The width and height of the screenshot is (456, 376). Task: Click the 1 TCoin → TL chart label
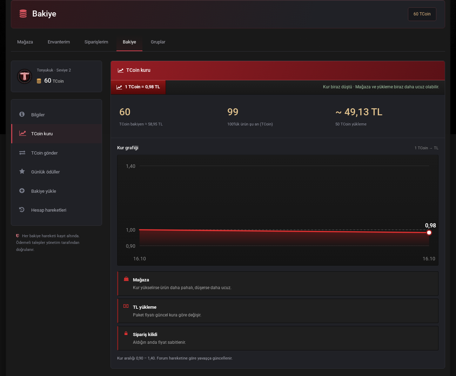pyautogui.click(x=427, y=148)
